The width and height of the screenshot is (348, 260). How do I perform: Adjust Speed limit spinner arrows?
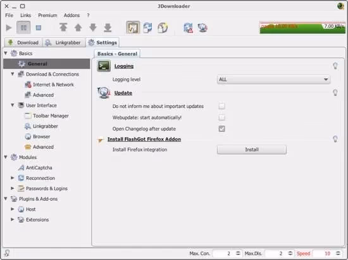coord(338,253)
